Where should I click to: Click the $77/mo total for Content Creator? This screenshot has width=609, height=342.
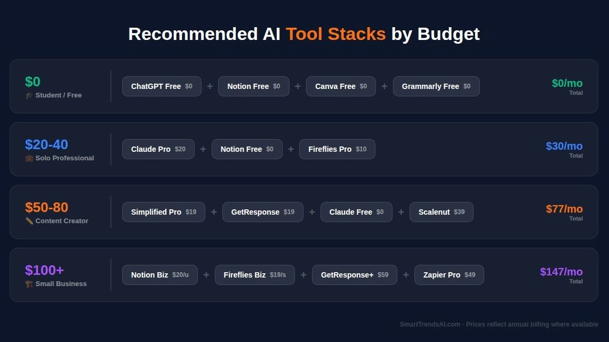click(x=564, y=209)
